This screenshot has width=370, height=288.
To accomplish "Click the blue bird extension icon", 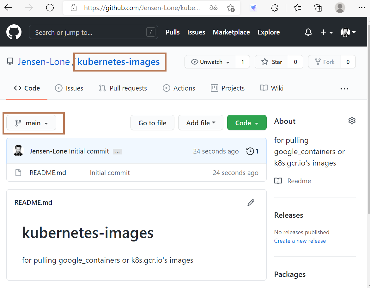I will point(253,8).
